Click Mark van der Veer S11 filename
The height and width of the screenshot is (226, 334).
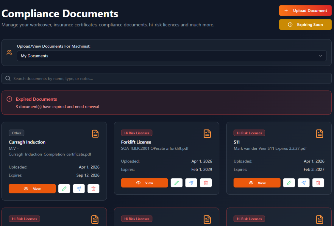point(270,148)
